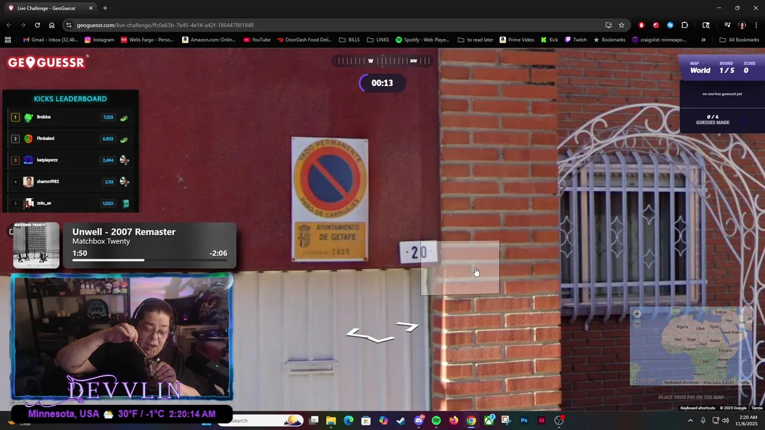Open the Gmail Inbox bookmark
This screenshot has height=430, width=765.
[51, 40]
